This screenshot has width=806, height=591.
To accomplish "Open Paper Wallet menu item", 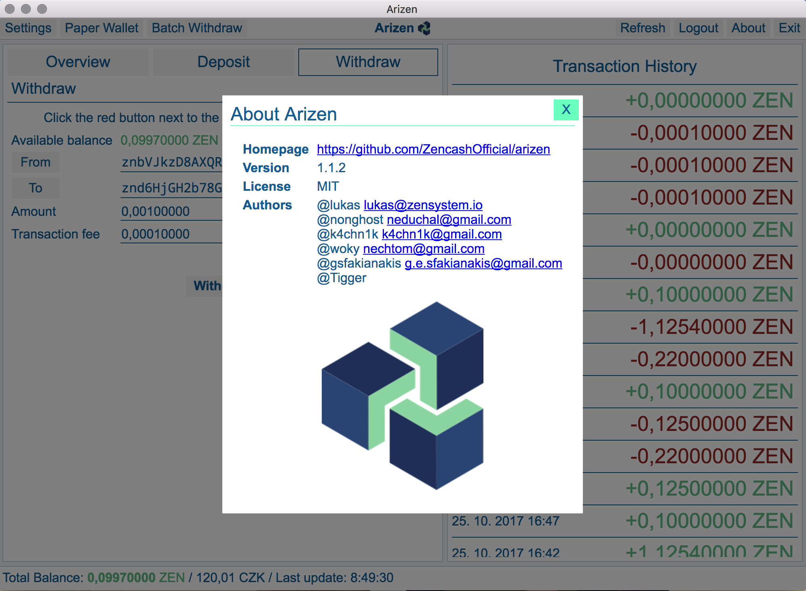I will pos(101,28).
